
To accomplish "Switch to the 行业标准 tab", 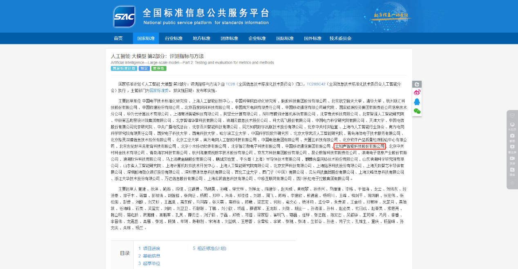I will (174, 38).
